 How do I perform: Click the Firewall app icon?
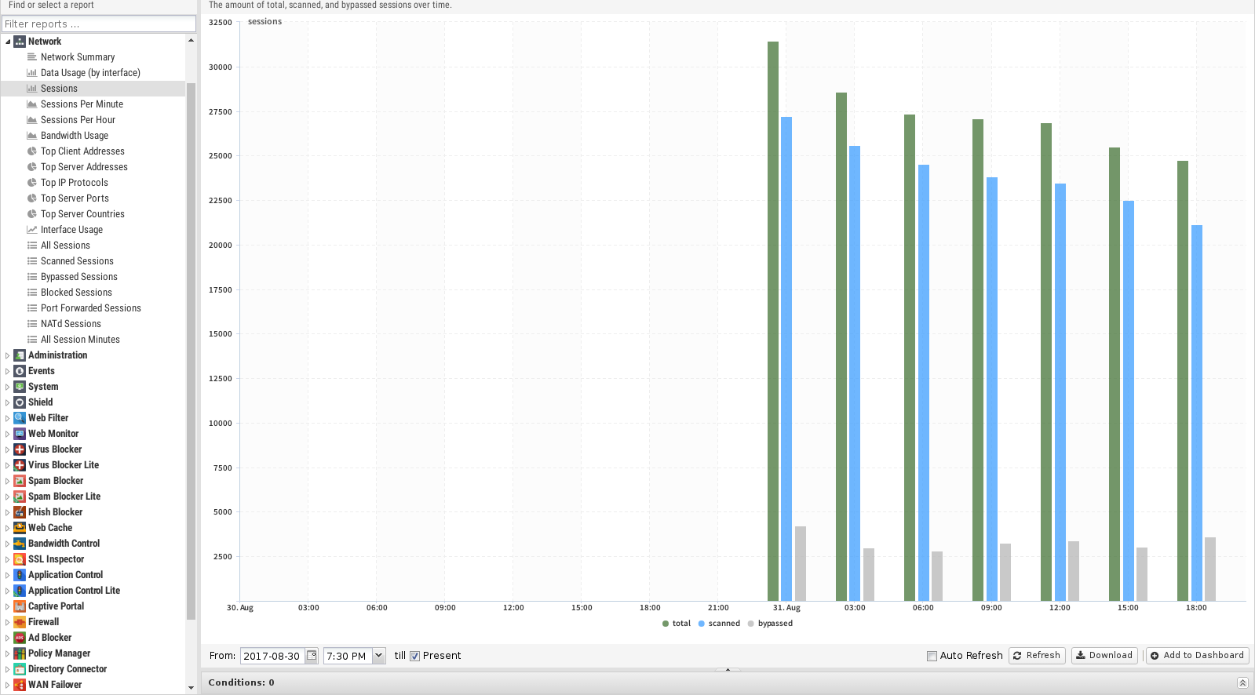[x=20, y=622]
